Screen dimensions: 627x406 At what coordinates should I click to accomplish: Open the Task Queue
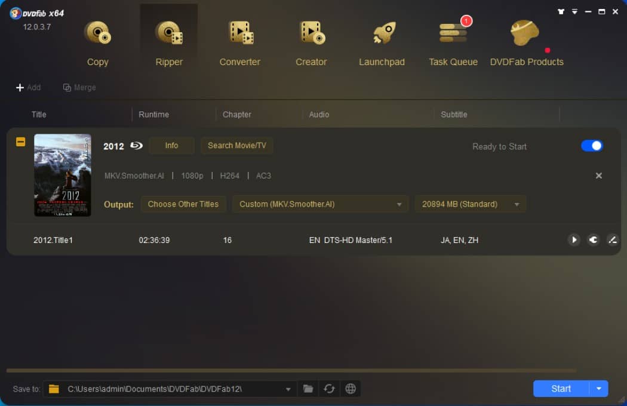(453, 43)
